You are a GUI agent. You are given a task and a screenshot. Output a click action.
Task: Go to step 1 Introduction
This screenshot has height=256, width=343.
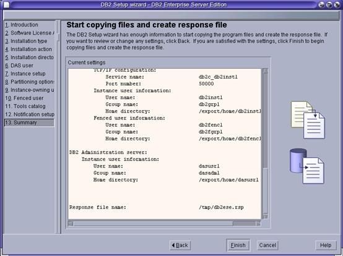[x=22, y=25]
